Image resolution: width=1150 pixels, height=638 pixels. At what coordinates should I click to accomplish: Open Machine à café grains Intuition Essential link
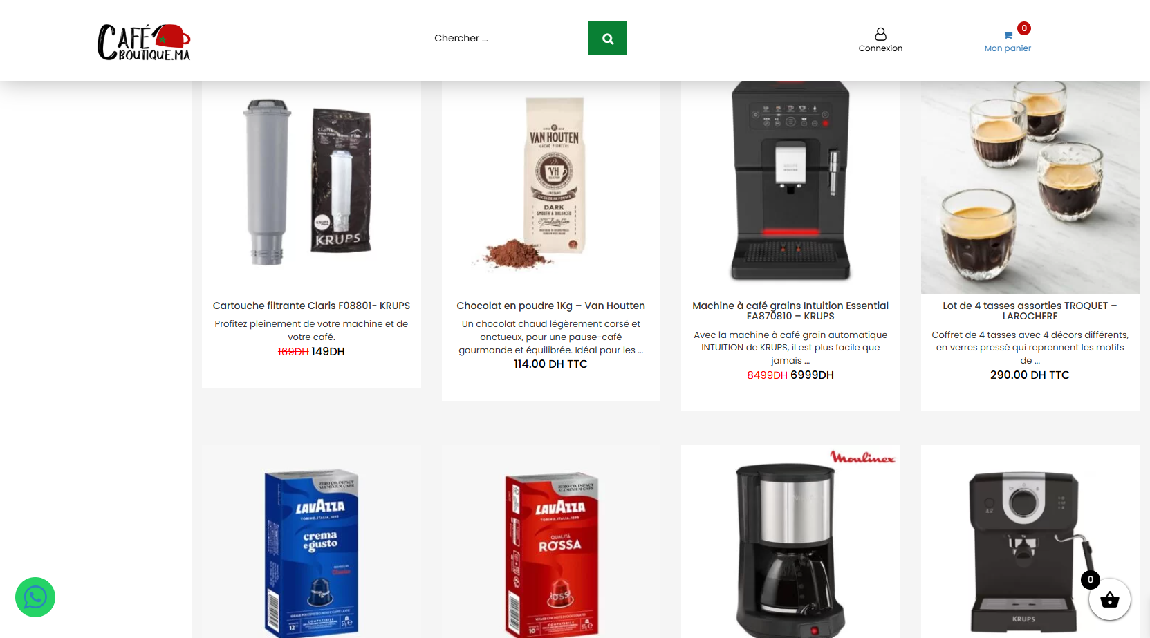click(790, 310)
